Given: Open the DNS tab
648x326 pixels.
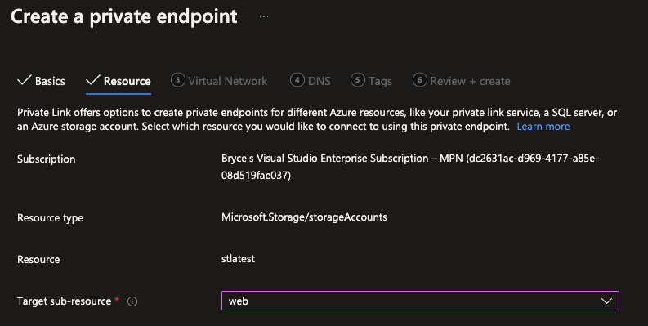Looking at the screenshot, I should pos(319,81).
